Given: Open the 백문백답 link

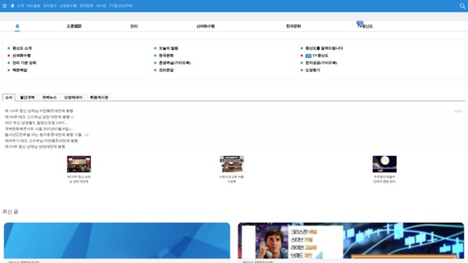Looking at the screenshot, I should point(19,70).
